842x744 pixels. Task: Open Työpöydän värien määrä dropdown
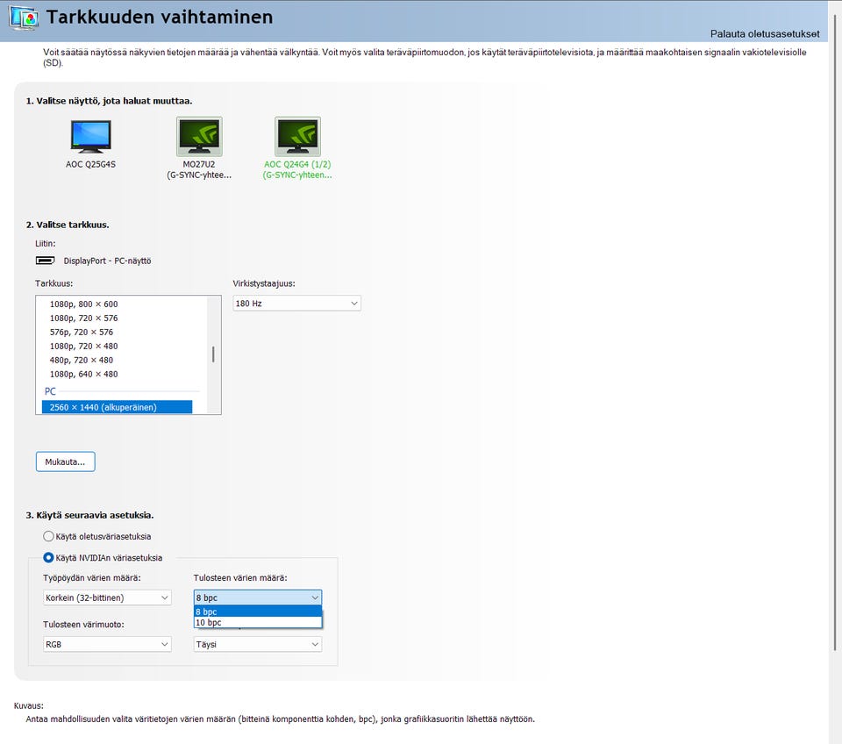[107, 597]
